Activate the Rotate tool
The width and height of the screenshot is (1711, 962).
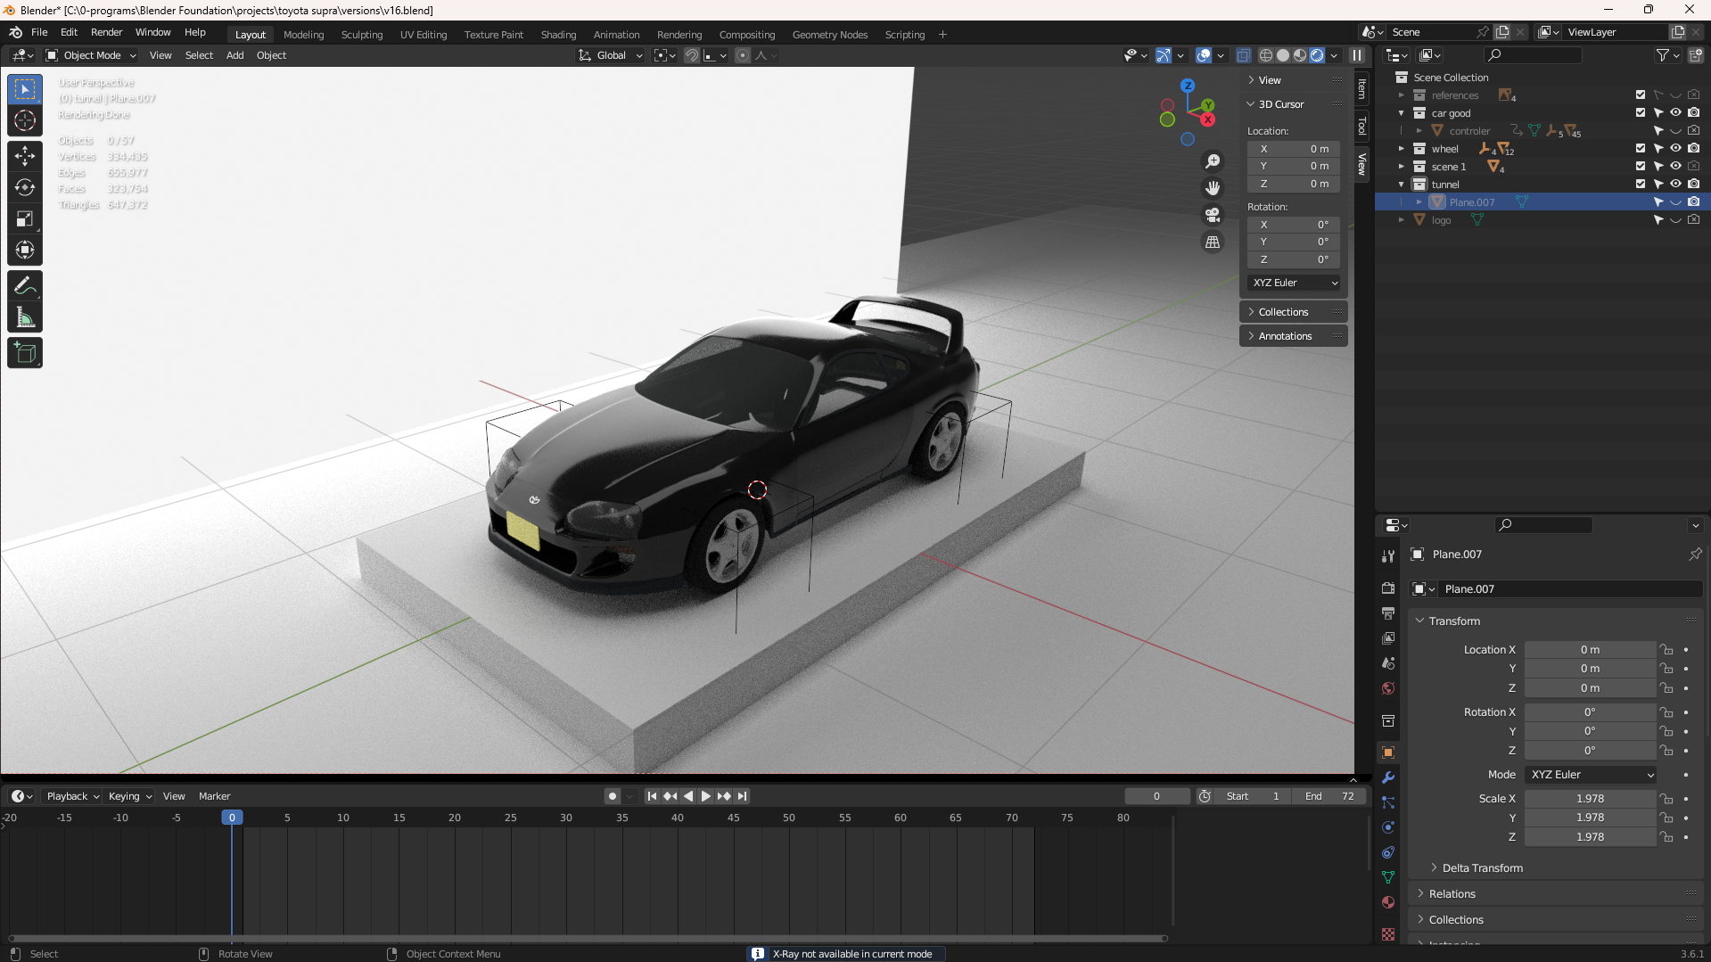(x=25, y=187)
